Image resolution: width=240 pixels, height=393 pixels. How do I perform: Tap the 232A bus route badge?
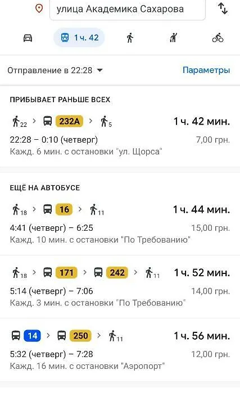pos(69,121)
